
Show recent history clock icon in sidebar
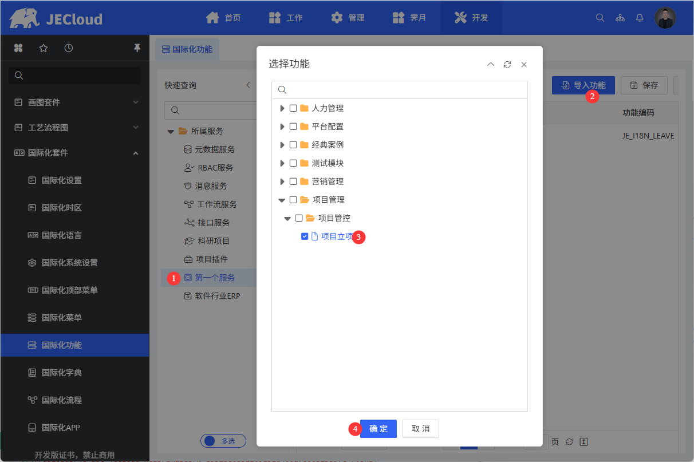[69, 48]
